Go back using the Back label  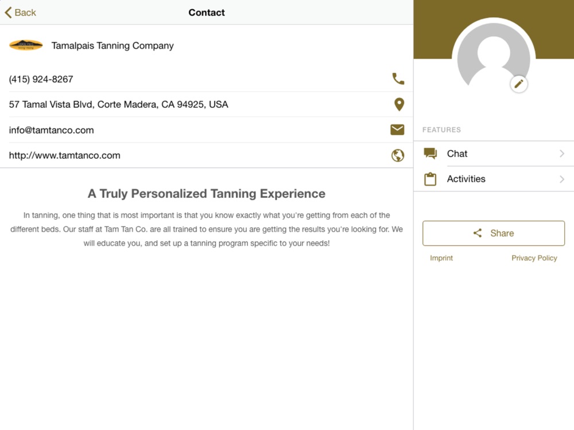pyautogui.click(x=25, y=13)
